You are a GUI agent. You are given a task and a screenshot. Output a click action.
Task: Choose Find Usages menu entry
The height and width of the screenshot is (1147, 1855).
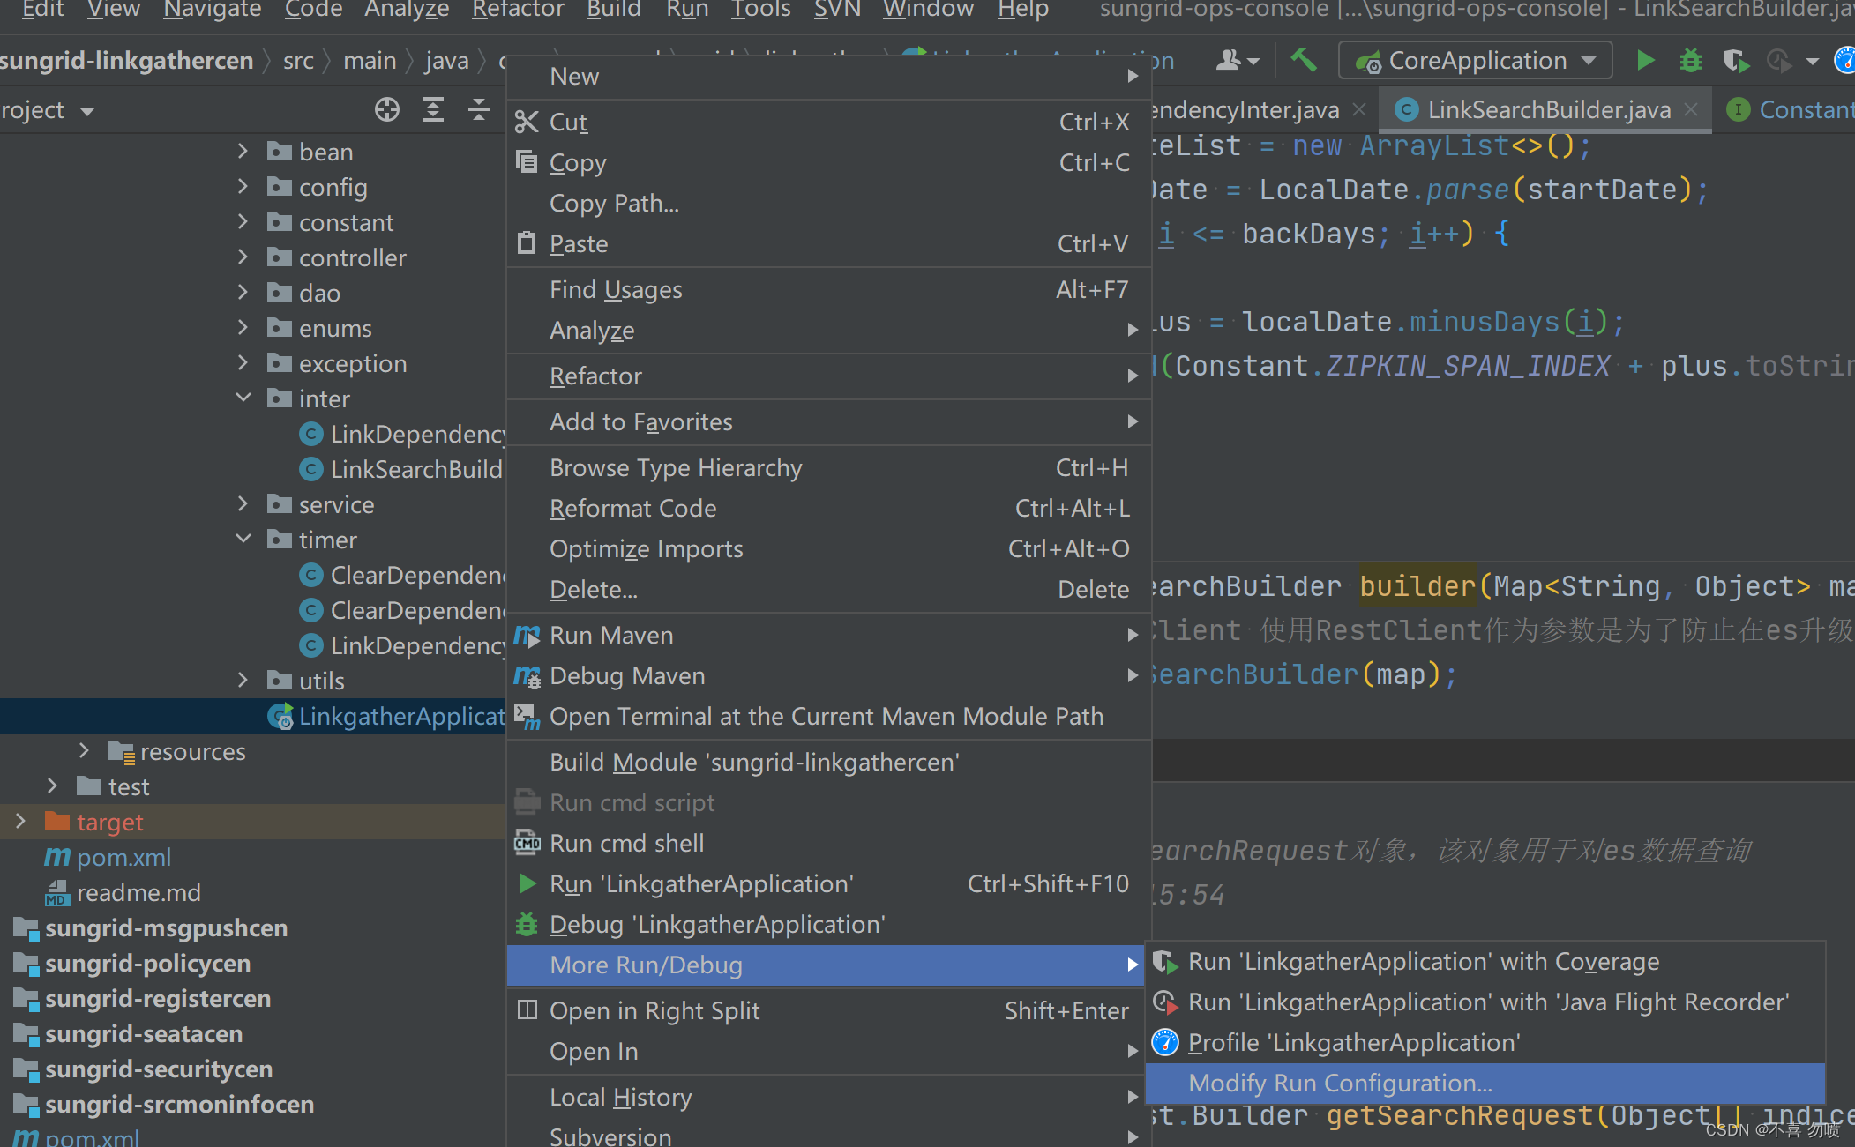(829, 289)
